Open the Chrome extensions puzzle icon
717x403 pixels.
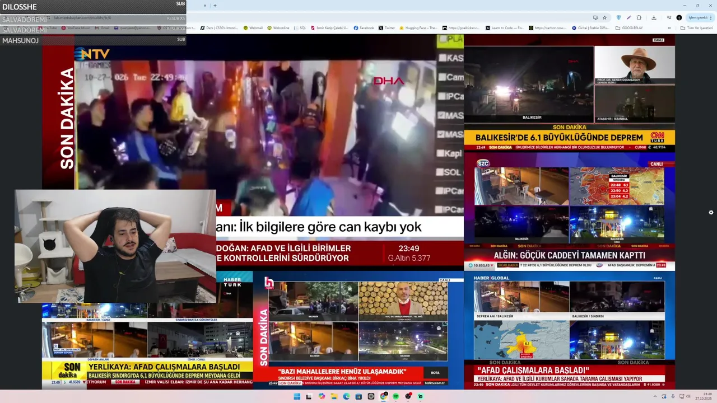click(639, 17)
